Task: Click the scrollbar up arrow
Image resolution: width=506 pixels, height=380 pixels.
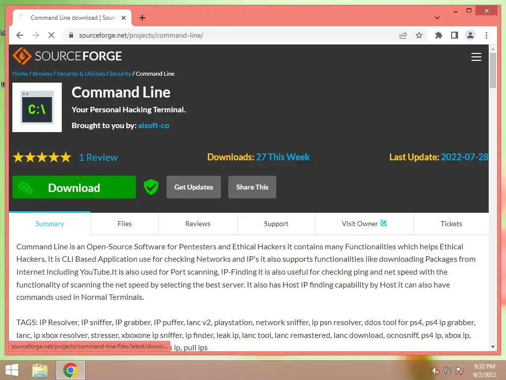Action: (x=493, y=49)
